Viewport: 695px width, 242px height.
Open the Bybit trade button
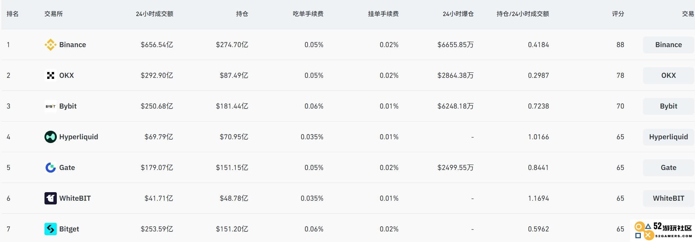click(x=669, y=106)
